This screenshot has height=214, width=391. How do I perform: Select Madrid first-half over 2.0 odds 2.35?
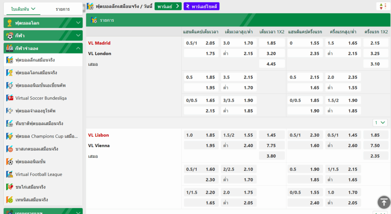pyautogui.click(x=343, y=77)
